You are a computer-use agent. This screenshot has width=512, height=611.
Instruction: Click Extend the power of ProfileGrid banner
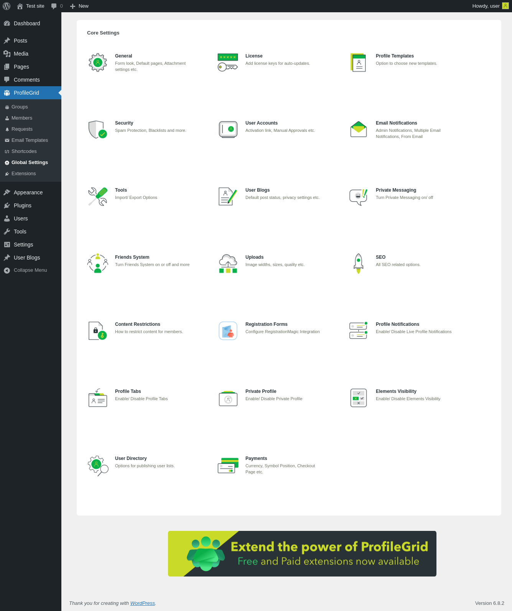coord(302,554)
